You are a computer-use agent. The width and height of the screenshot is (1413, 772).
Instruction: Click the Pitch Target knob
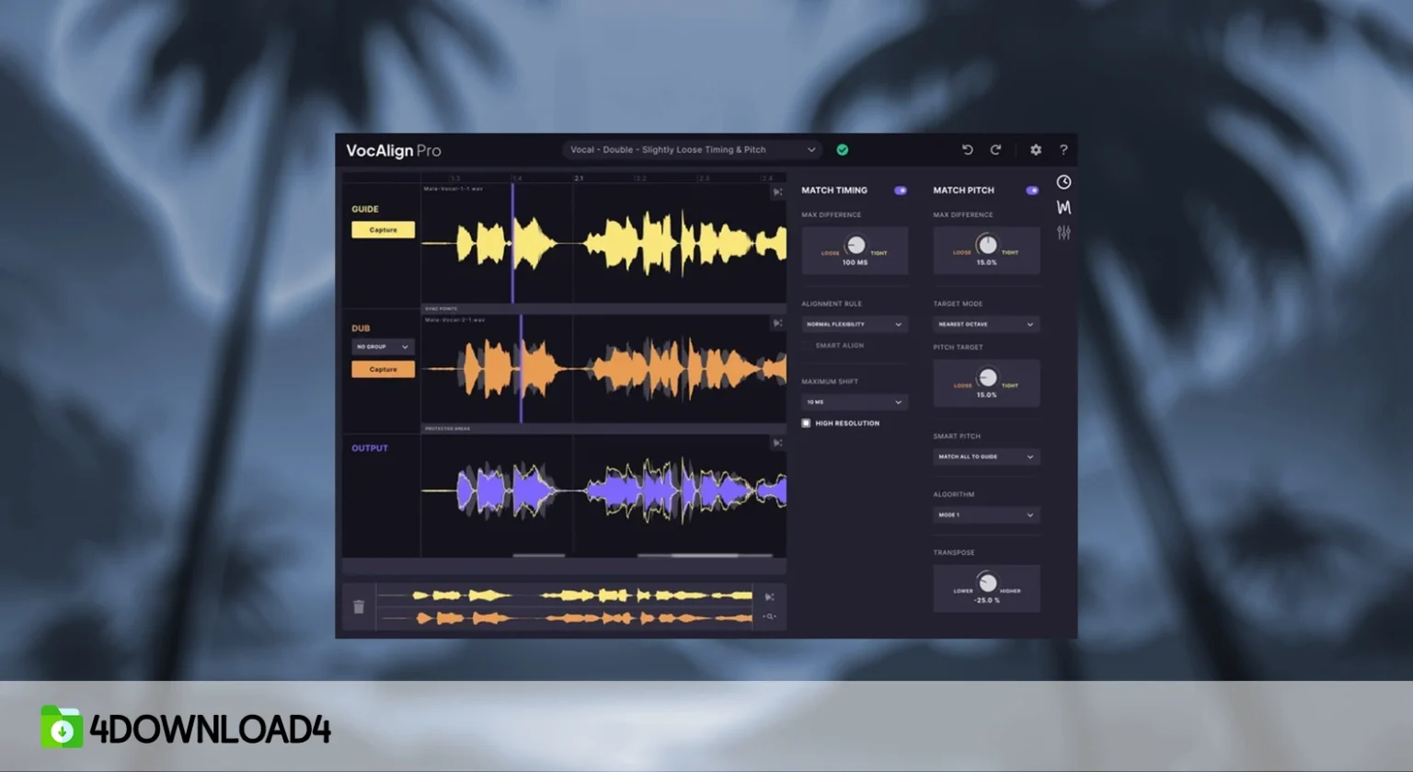(x=987, y=377)
